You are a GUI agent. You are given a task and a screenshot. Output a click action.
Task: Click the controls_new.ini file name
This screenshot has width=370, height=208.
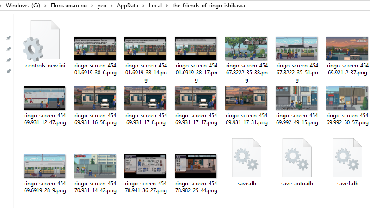[x=45, y=66]
